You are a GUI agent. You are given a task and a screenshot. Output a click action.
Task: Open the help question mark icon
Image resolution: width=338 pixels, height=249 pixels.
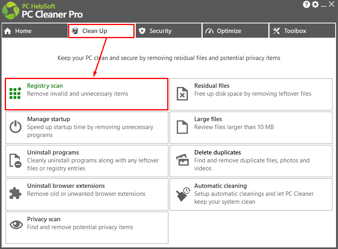pos(306,4)
